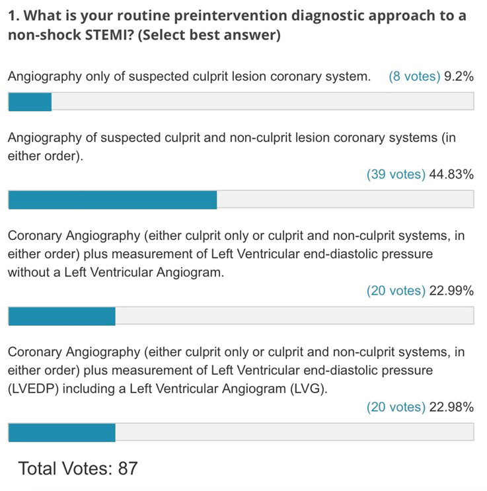Click the filled portion of the 44.83% bar
Screen dimensions: 487x491
(x=112, y=200)
